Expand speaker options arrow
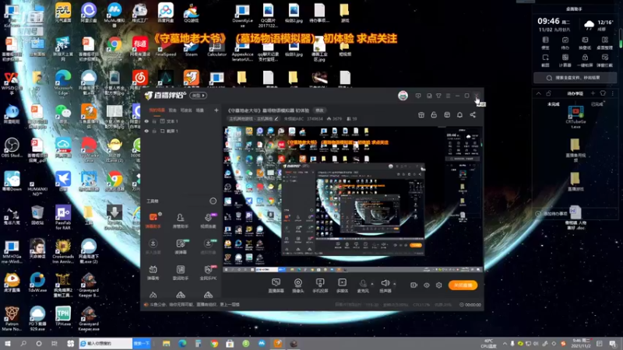The image size is (623, 350). click(x=394, y=284)
